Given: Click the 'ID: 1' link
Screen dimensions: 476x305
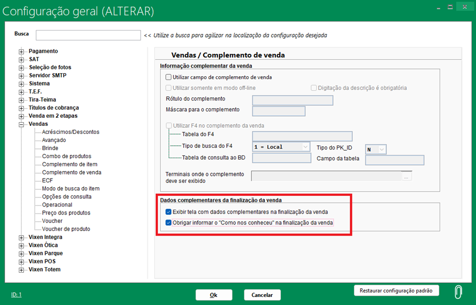Looking at the screenshot, I should tap(16, 295).
